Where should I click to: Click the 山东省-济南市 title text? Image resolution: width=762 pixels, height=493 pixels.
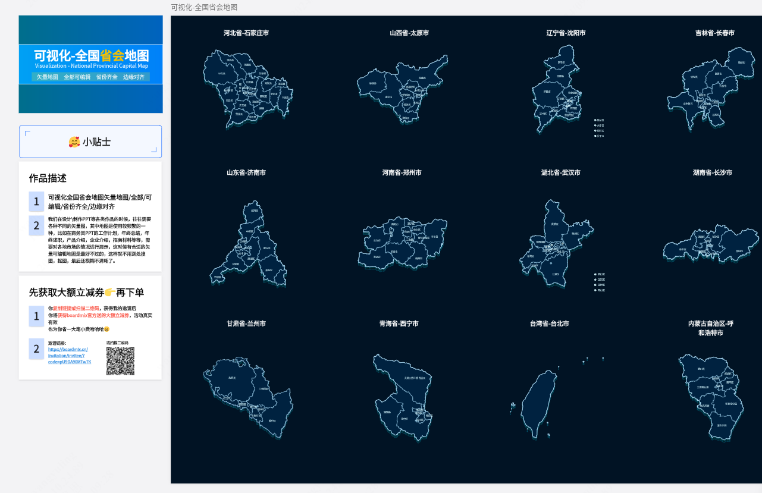246,172
